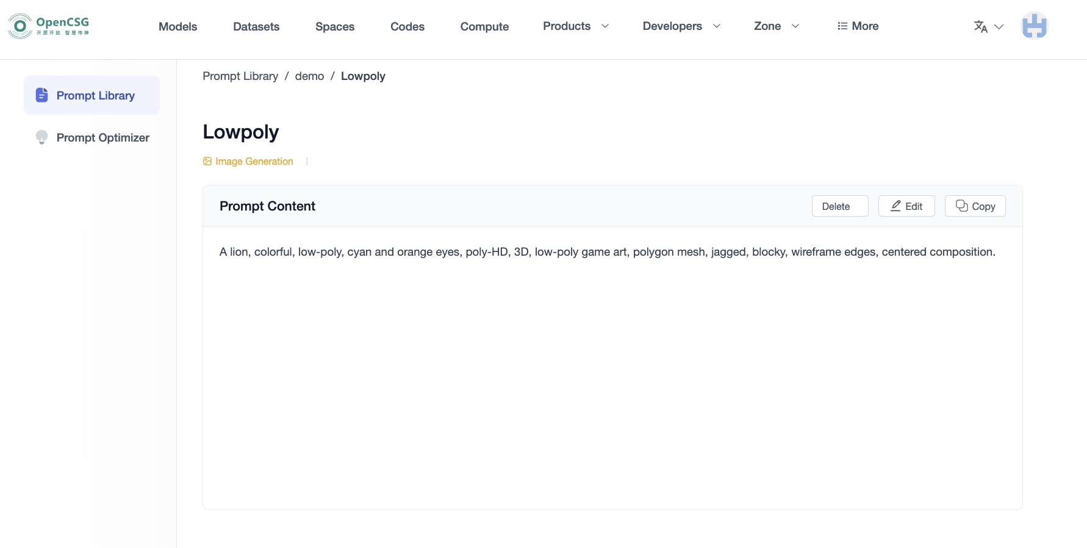Edit the prompt content
The height and width of the screenshot is (548, 1087).
coord(906,206)
